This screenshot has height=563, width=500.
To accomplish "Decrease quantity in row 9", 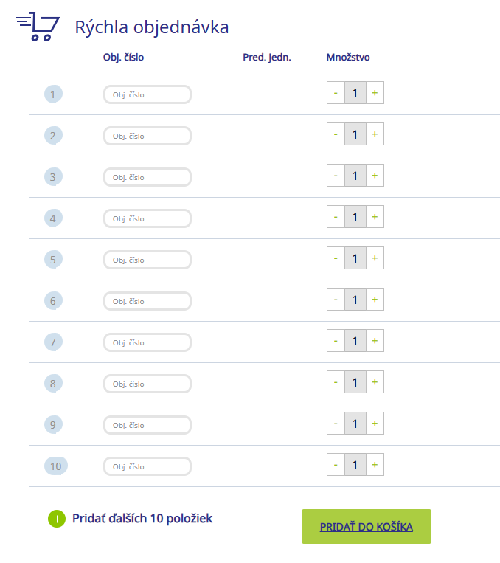I will coord(336,424).
